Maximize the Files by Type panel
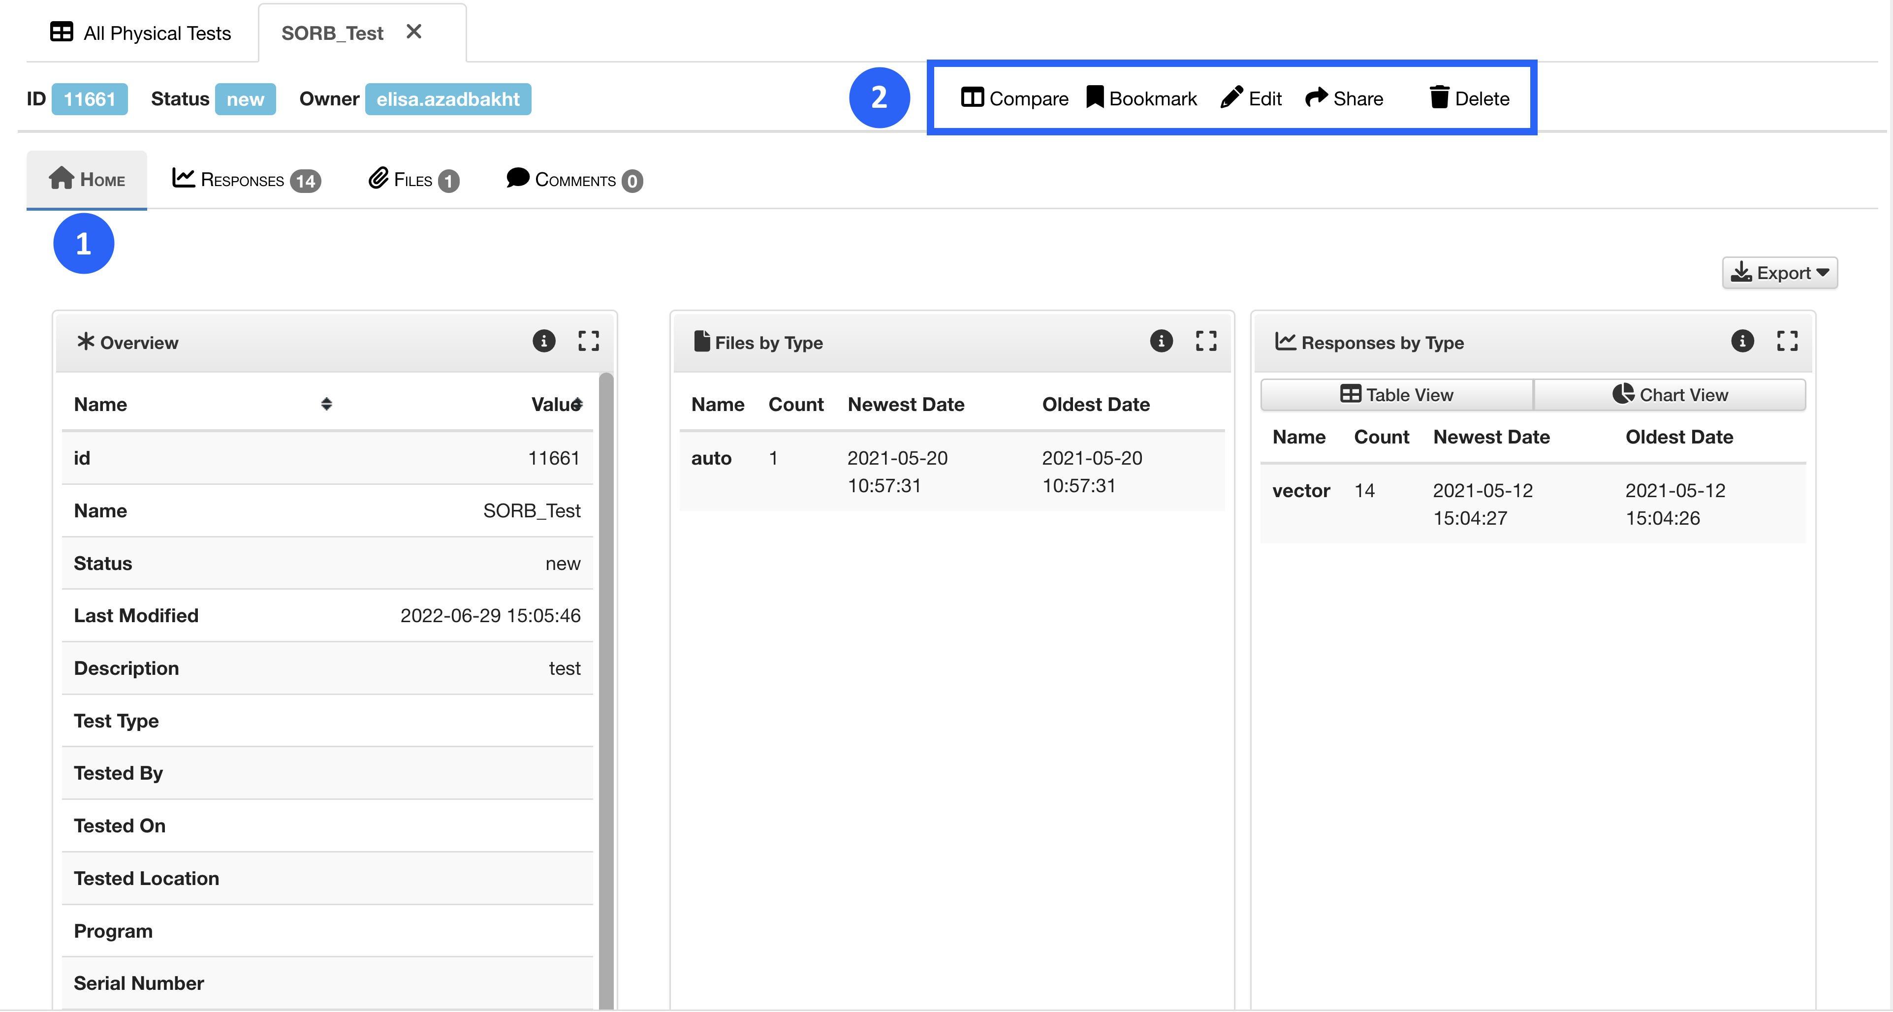The image size is (1893, 1012). [x=1205, y=341]
